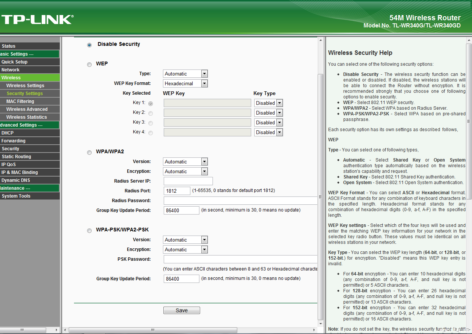Focus the Radius Server IP field
Image resolution: width=472 pixels, height=334 pixels.
tap(188, 181)
